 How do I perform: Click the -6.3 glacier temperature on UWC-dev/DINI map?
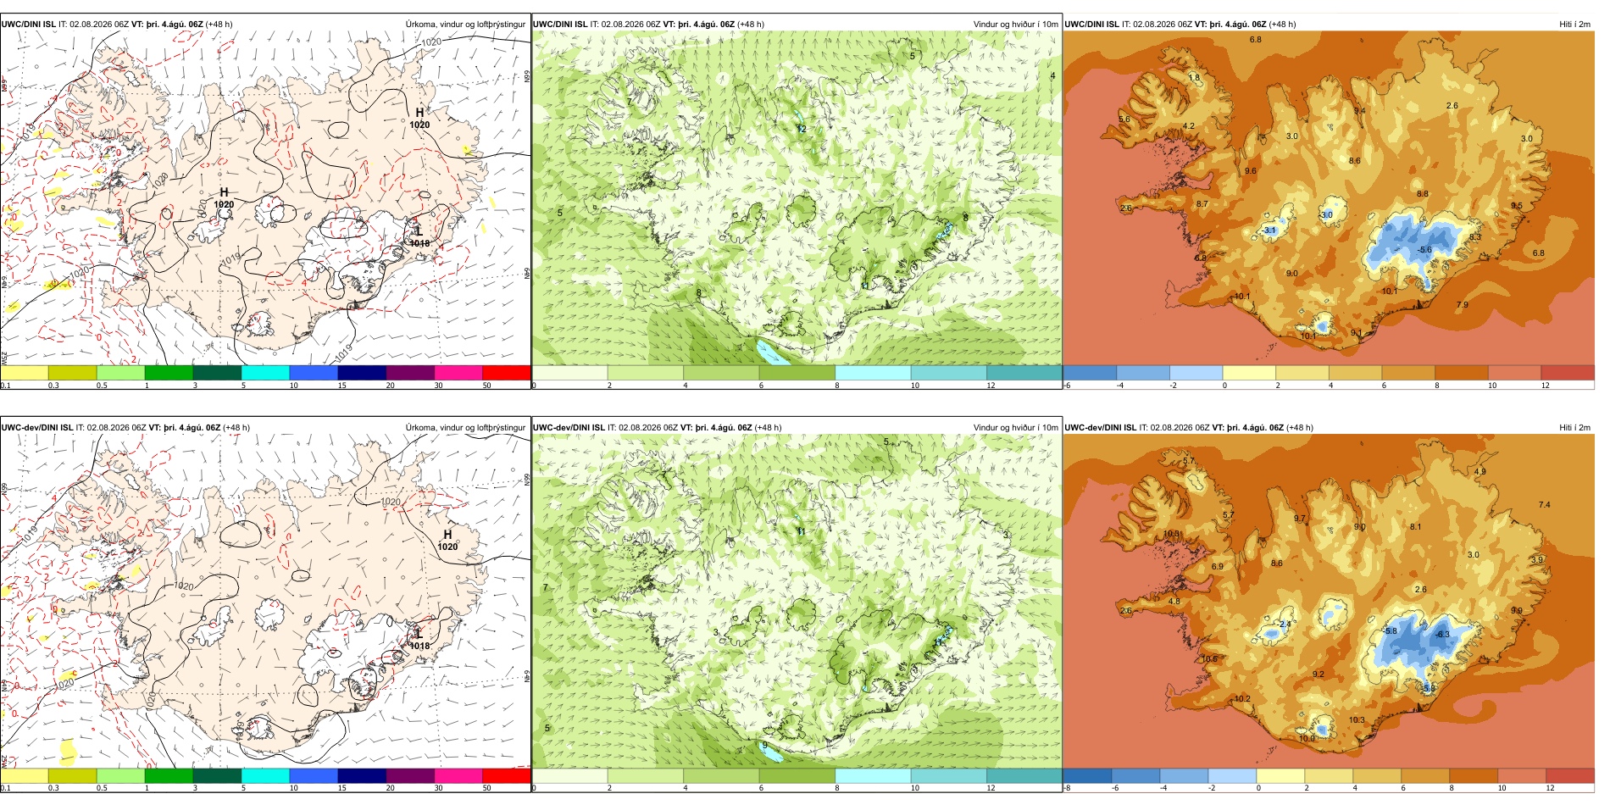pyautogui.click(x=1442, y=634)
